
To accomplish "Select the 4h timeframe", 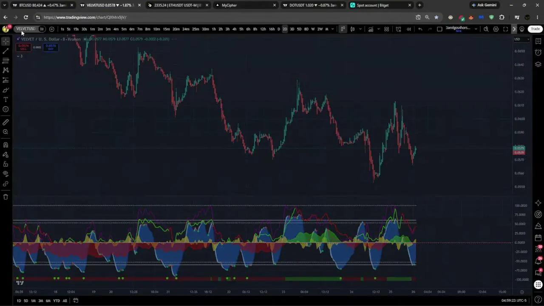I will pyautogui.click(x=234, y=29).
